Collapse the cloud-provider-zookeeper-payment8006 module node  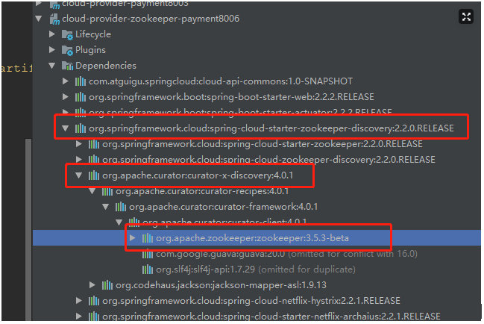pos(39,19)
